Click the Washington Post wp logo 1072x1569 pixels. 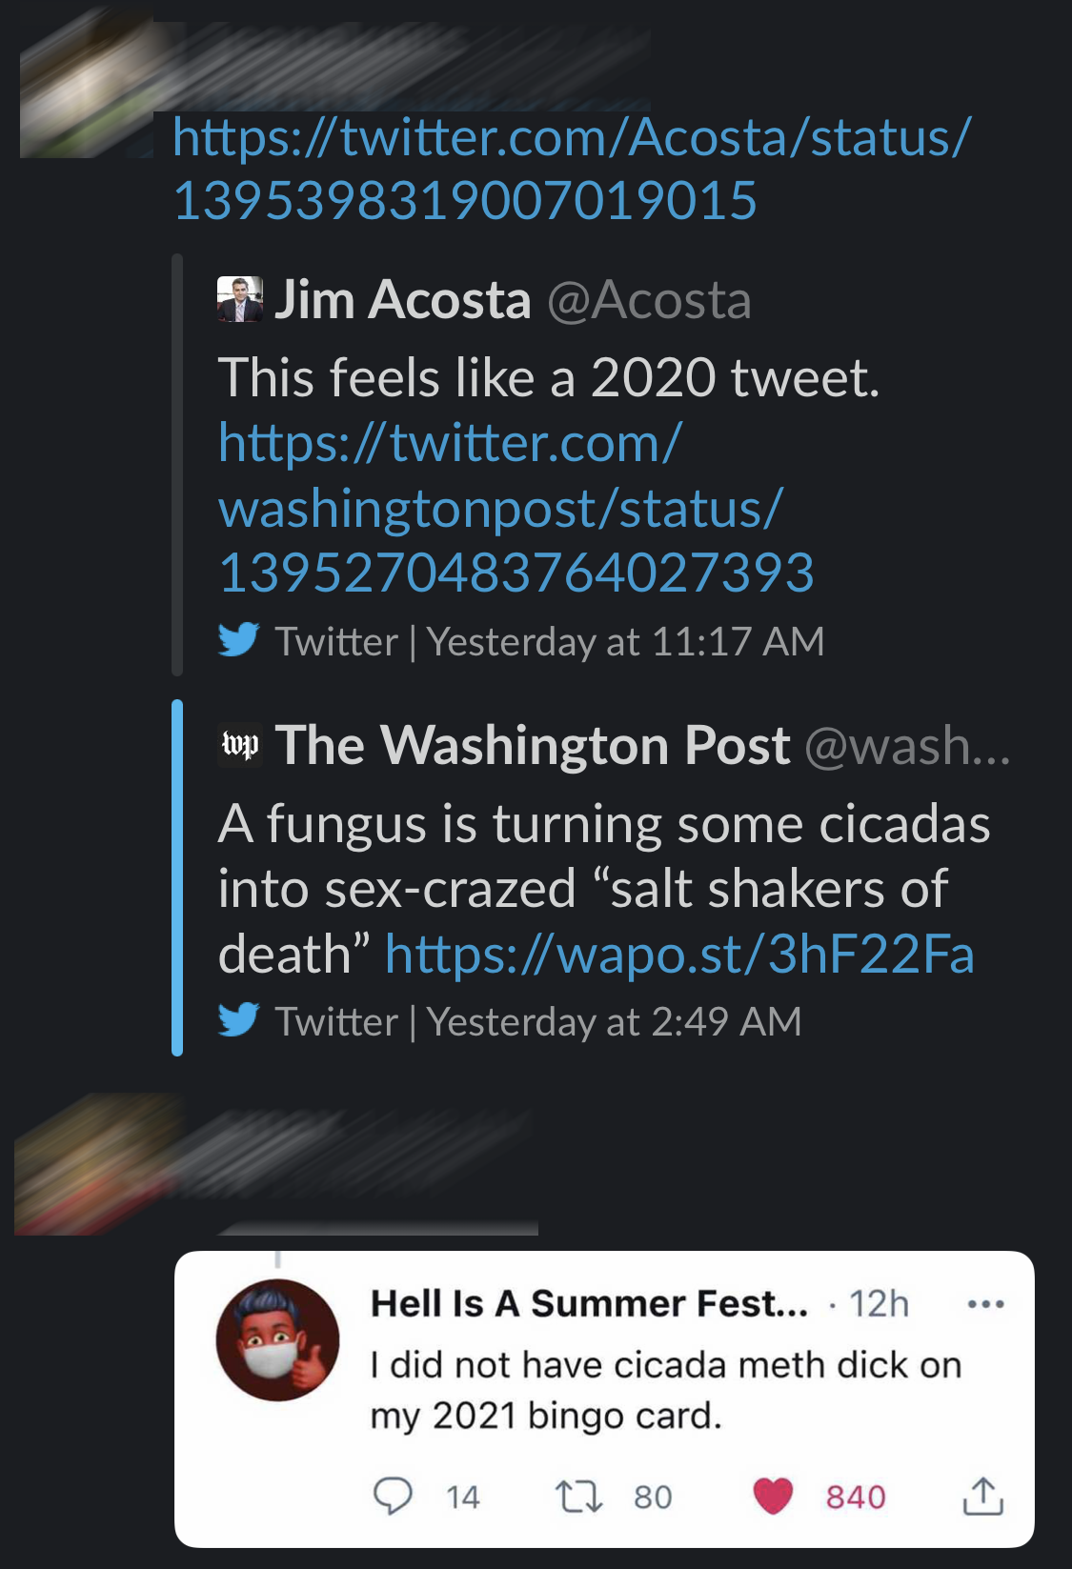pyautogui.click(x=239, y=744)
